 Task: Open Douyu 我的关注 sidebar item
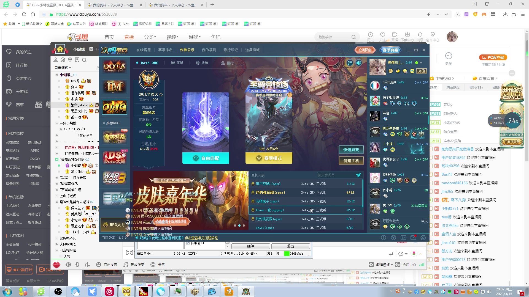(23, 52)
